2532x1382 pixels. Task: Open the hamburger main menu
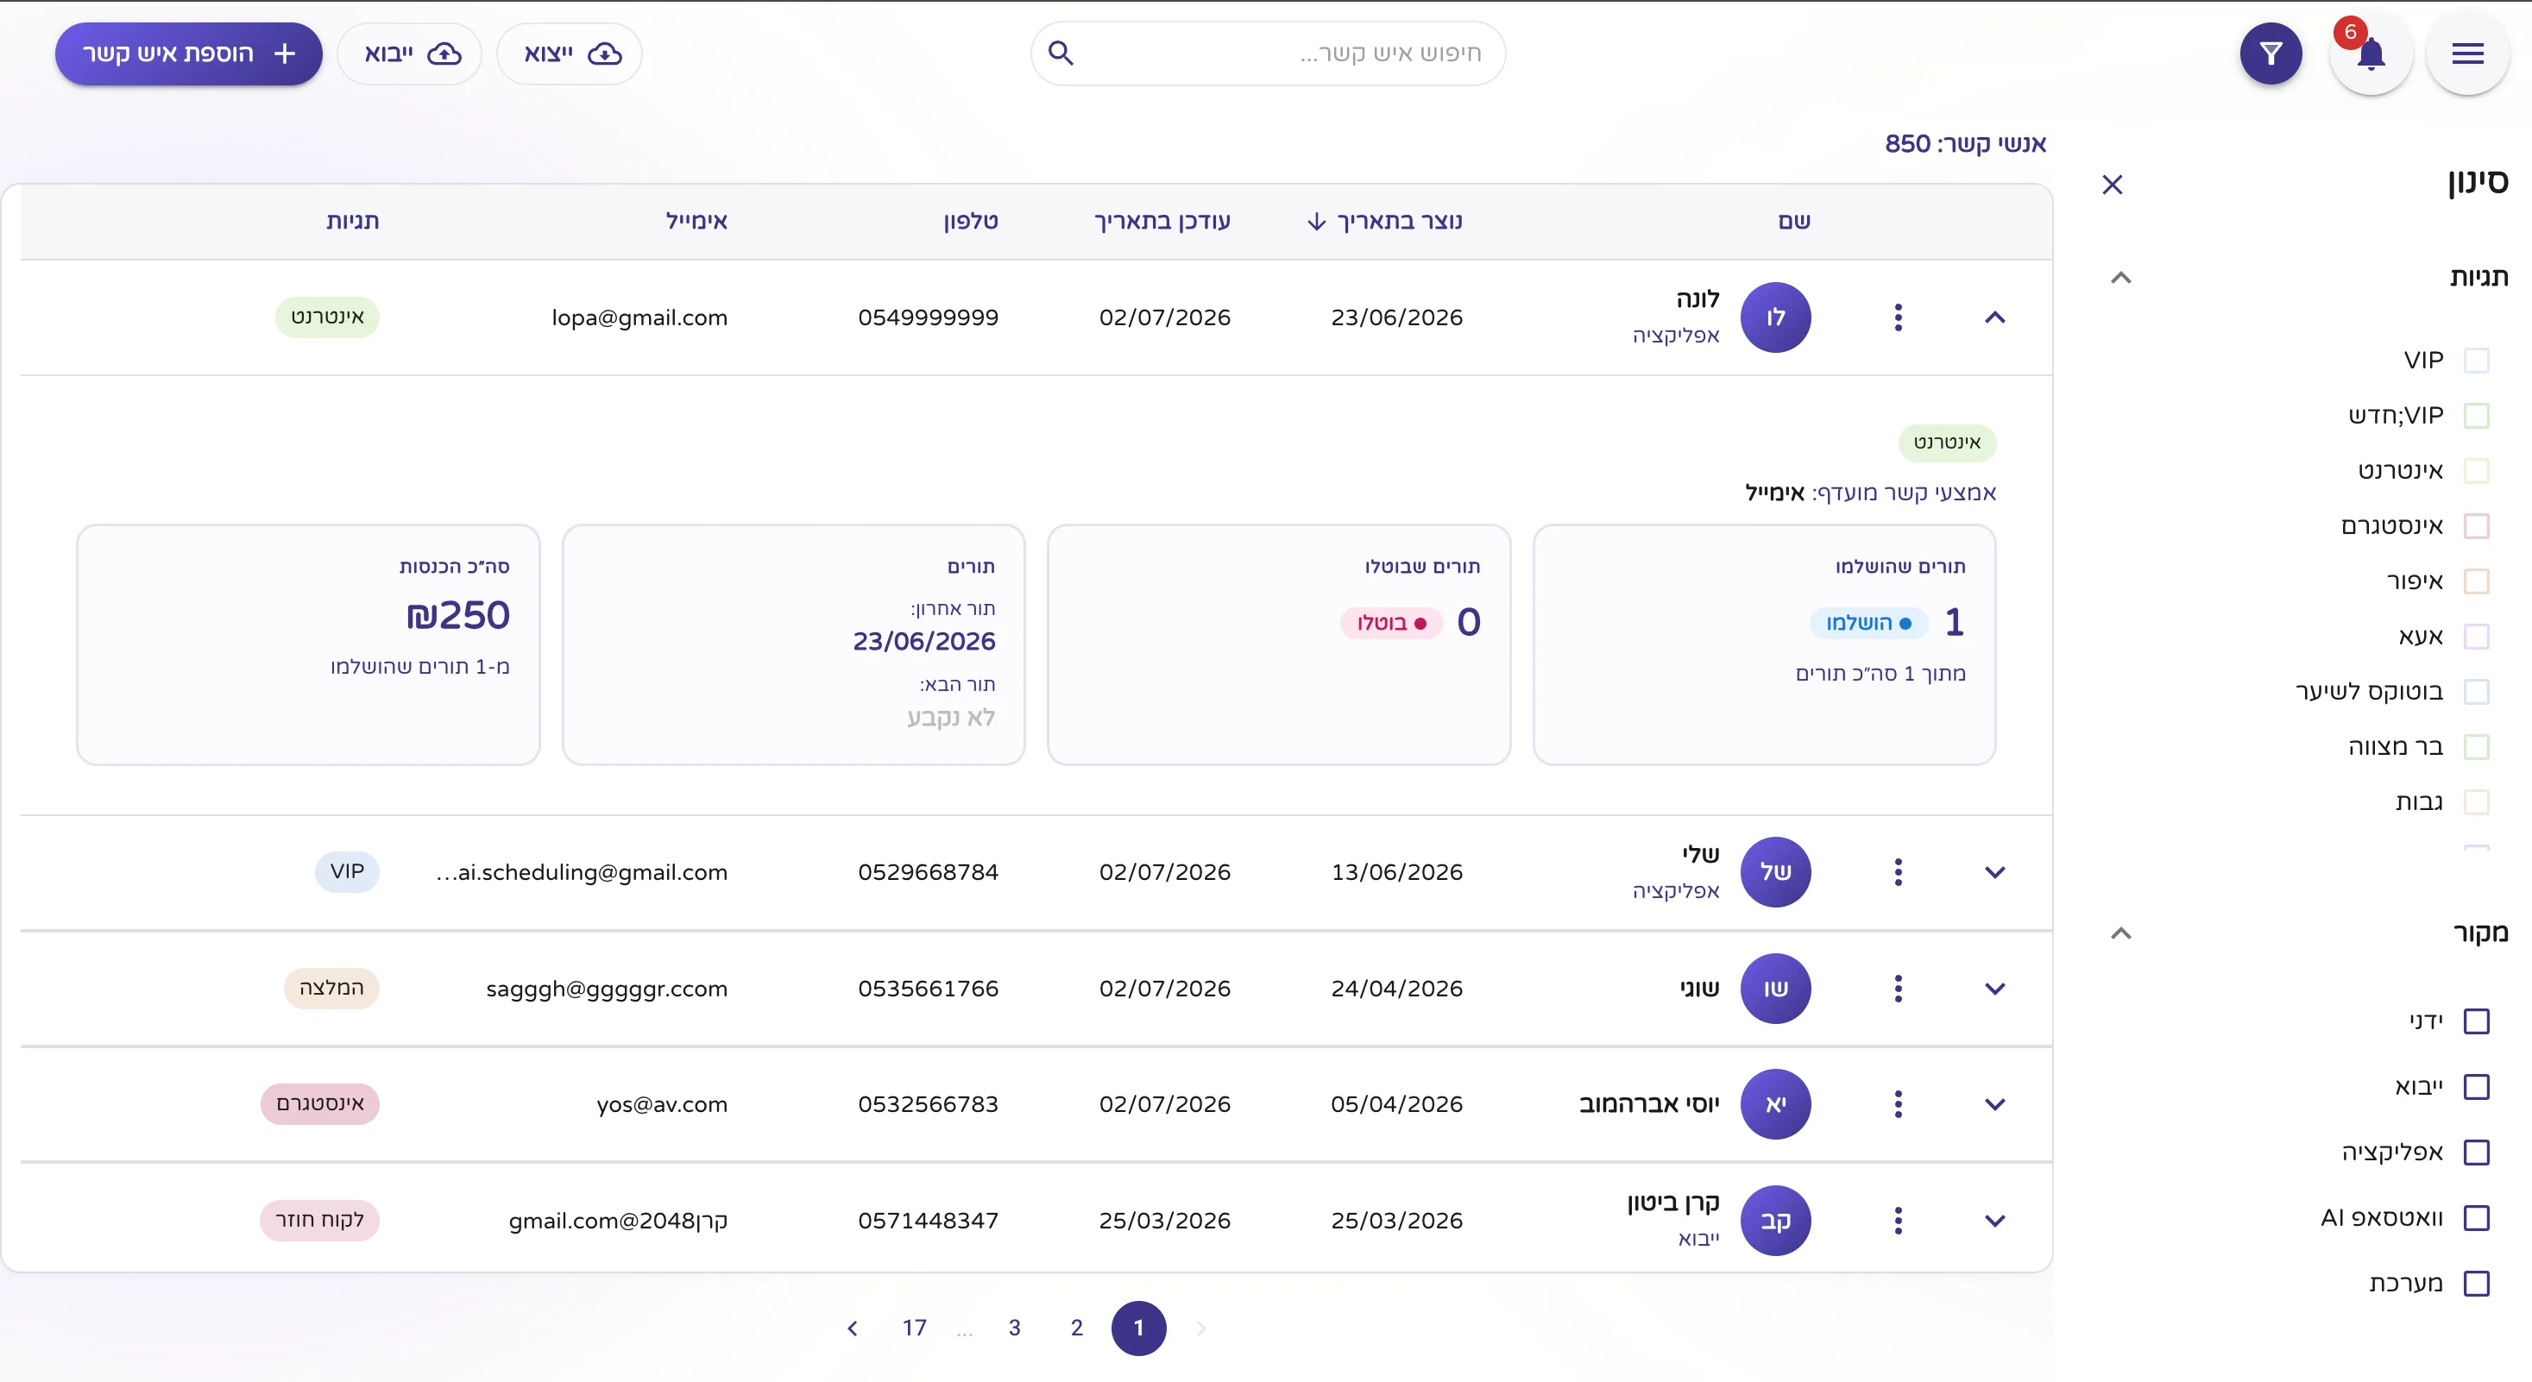coord(2467,53)
